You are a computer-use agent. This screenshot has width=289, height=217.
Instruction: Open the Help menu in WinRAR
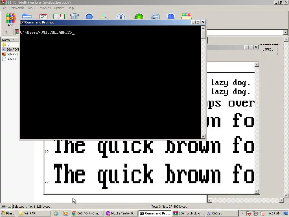click(x=71, y=8)
